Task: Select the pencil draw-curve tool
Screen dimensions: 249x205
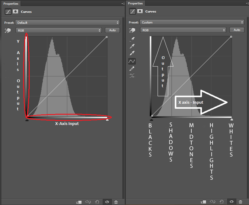Action: (132, 69)
